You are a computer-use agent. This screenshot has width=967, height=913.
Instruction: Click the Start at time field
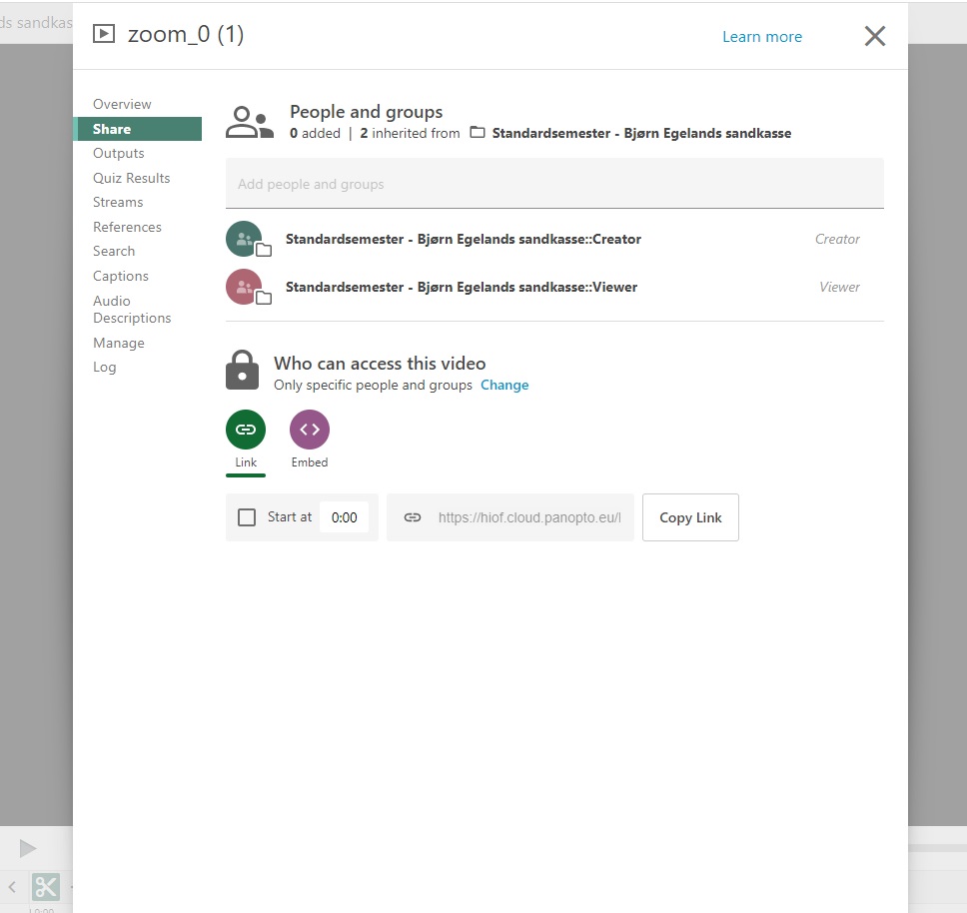pyautogui.click(x=344, y=517)
